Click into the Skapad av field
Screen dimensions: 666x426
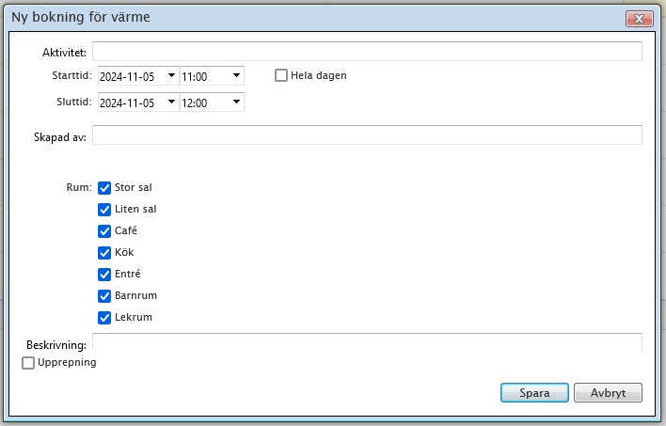coord(367,135)
